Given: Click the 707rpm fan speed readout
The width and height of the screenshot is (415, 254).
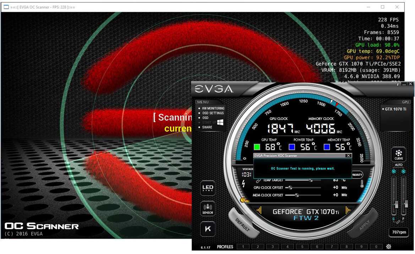Looking at the screenshot, I should (399, 232).
